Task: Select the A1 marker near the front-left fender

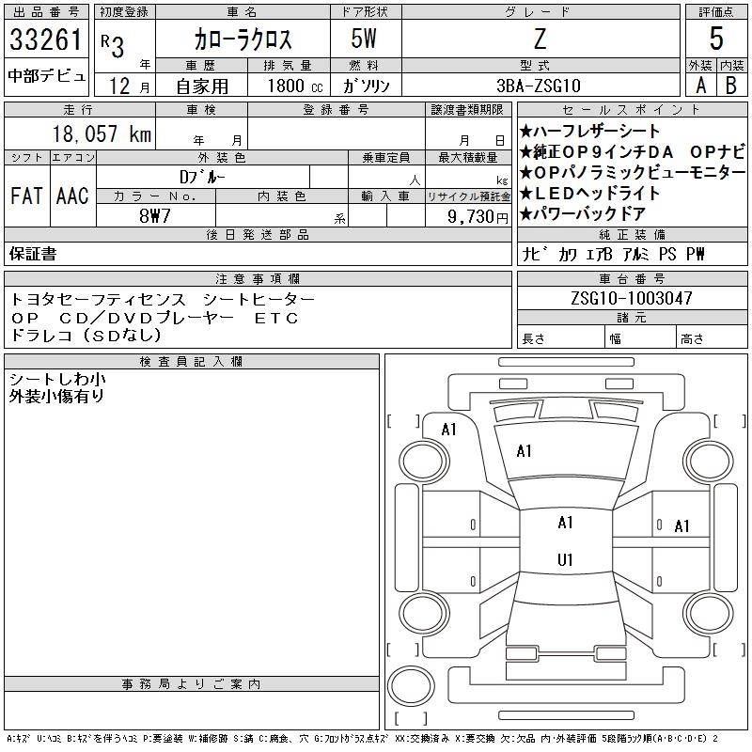Action: point(448,430)
